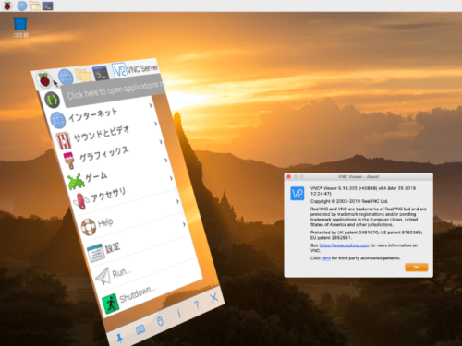Open the アクセサリ menu category
The width and height of the screenshot is (462, 346).
[x=108, y=196]
